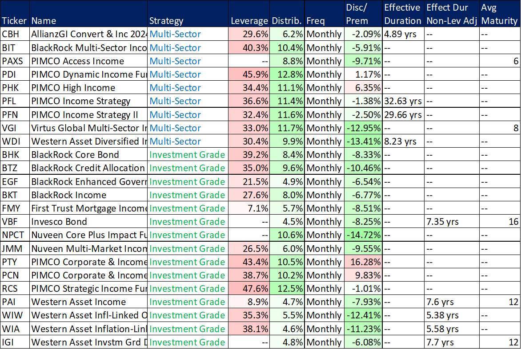The image size is (521, 349).
Task: Click the 8.23 yrs duration cell
Action: pyautogui.click(x=403, y=141)
